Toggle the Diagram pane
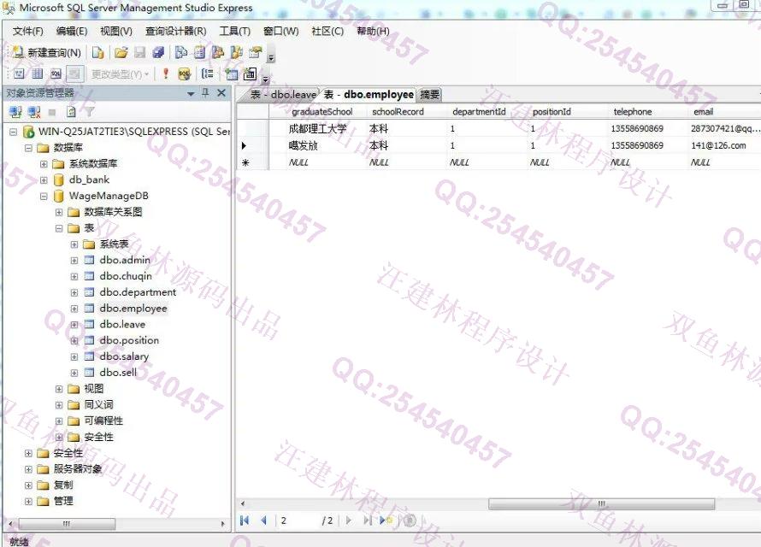This screenshot has height=547, width=761. (19, 74)
